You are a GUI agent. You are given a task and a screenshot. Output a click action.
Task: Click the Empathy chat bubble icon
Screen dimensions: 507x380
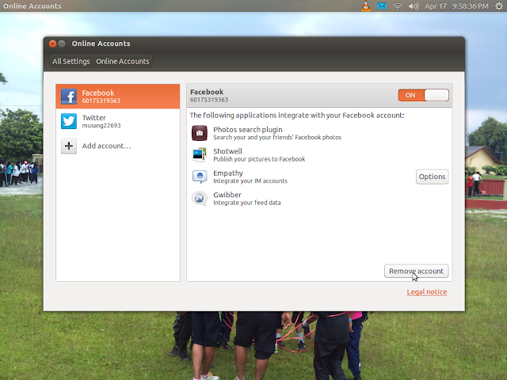click(200, 177)
